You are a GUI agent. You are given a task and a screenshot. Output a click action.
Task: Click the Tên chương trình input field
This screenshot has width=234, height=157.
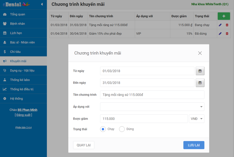(152, 95)
